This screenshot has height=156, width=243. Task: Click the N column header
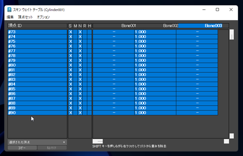click(80, 26)
